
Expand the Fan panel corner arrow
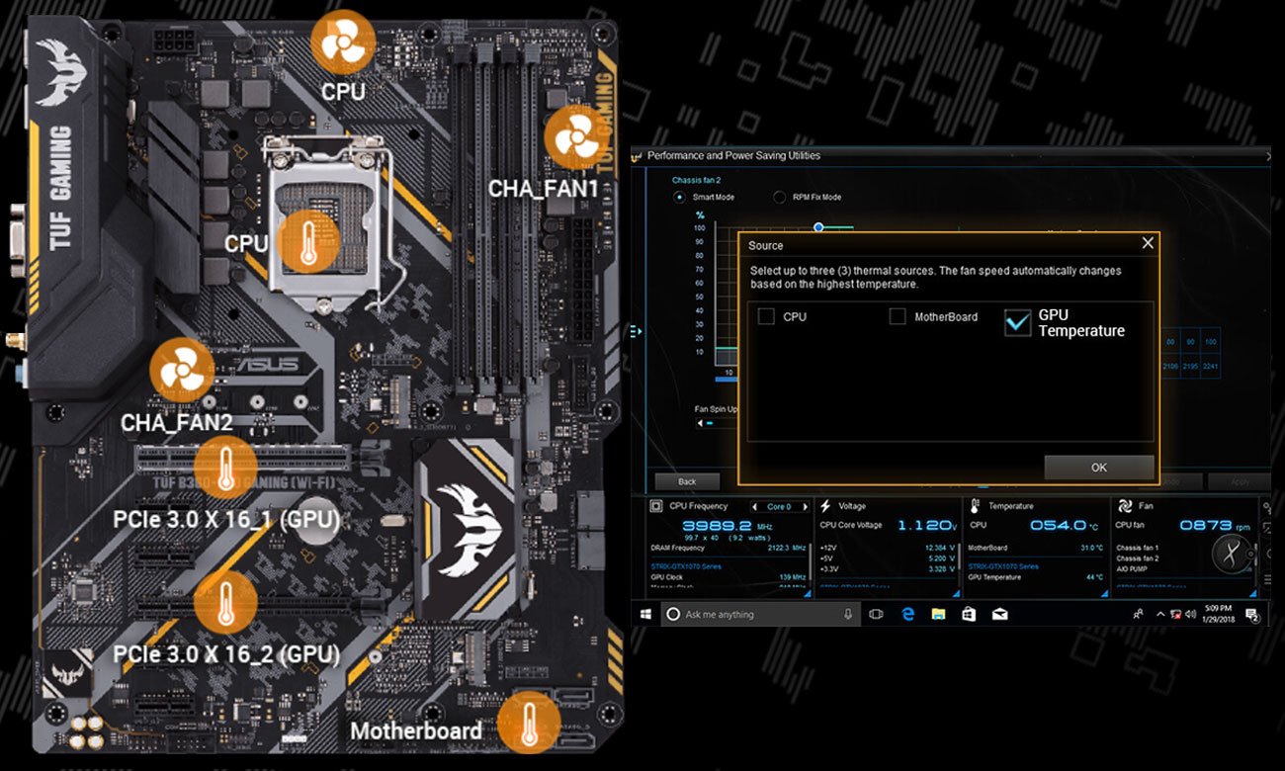point(1253,592)
